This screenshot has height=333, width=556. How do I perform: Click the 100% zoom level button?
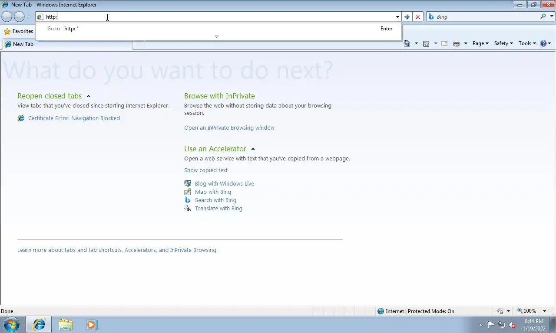(526, 311)
